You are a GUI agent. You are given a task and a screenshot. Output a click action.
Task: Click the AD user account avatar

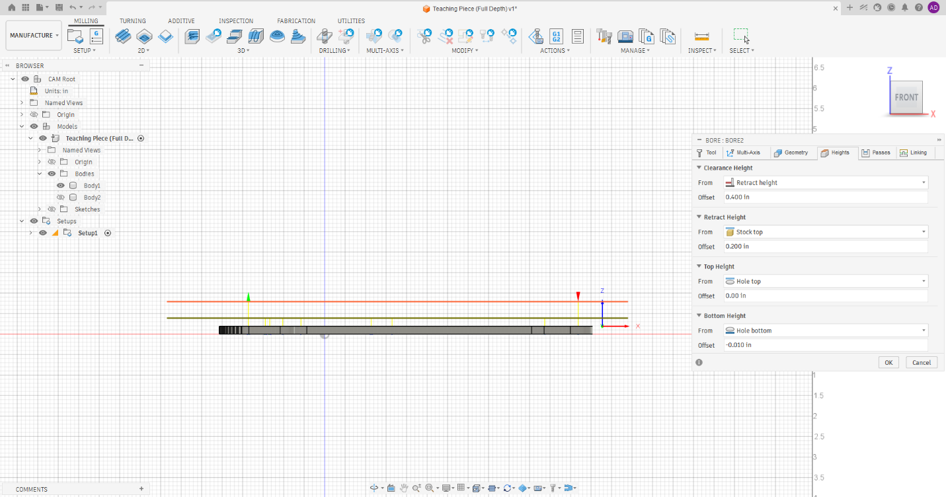tap(933, 7)
